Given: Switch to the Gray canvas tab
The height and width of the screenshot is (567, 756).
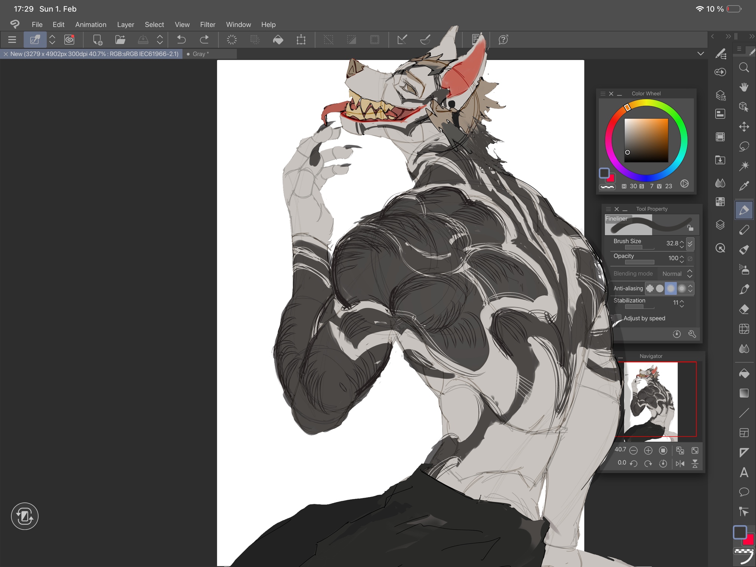Looking at the screenshot, I should pyautogui.click(x=199, y=54).
